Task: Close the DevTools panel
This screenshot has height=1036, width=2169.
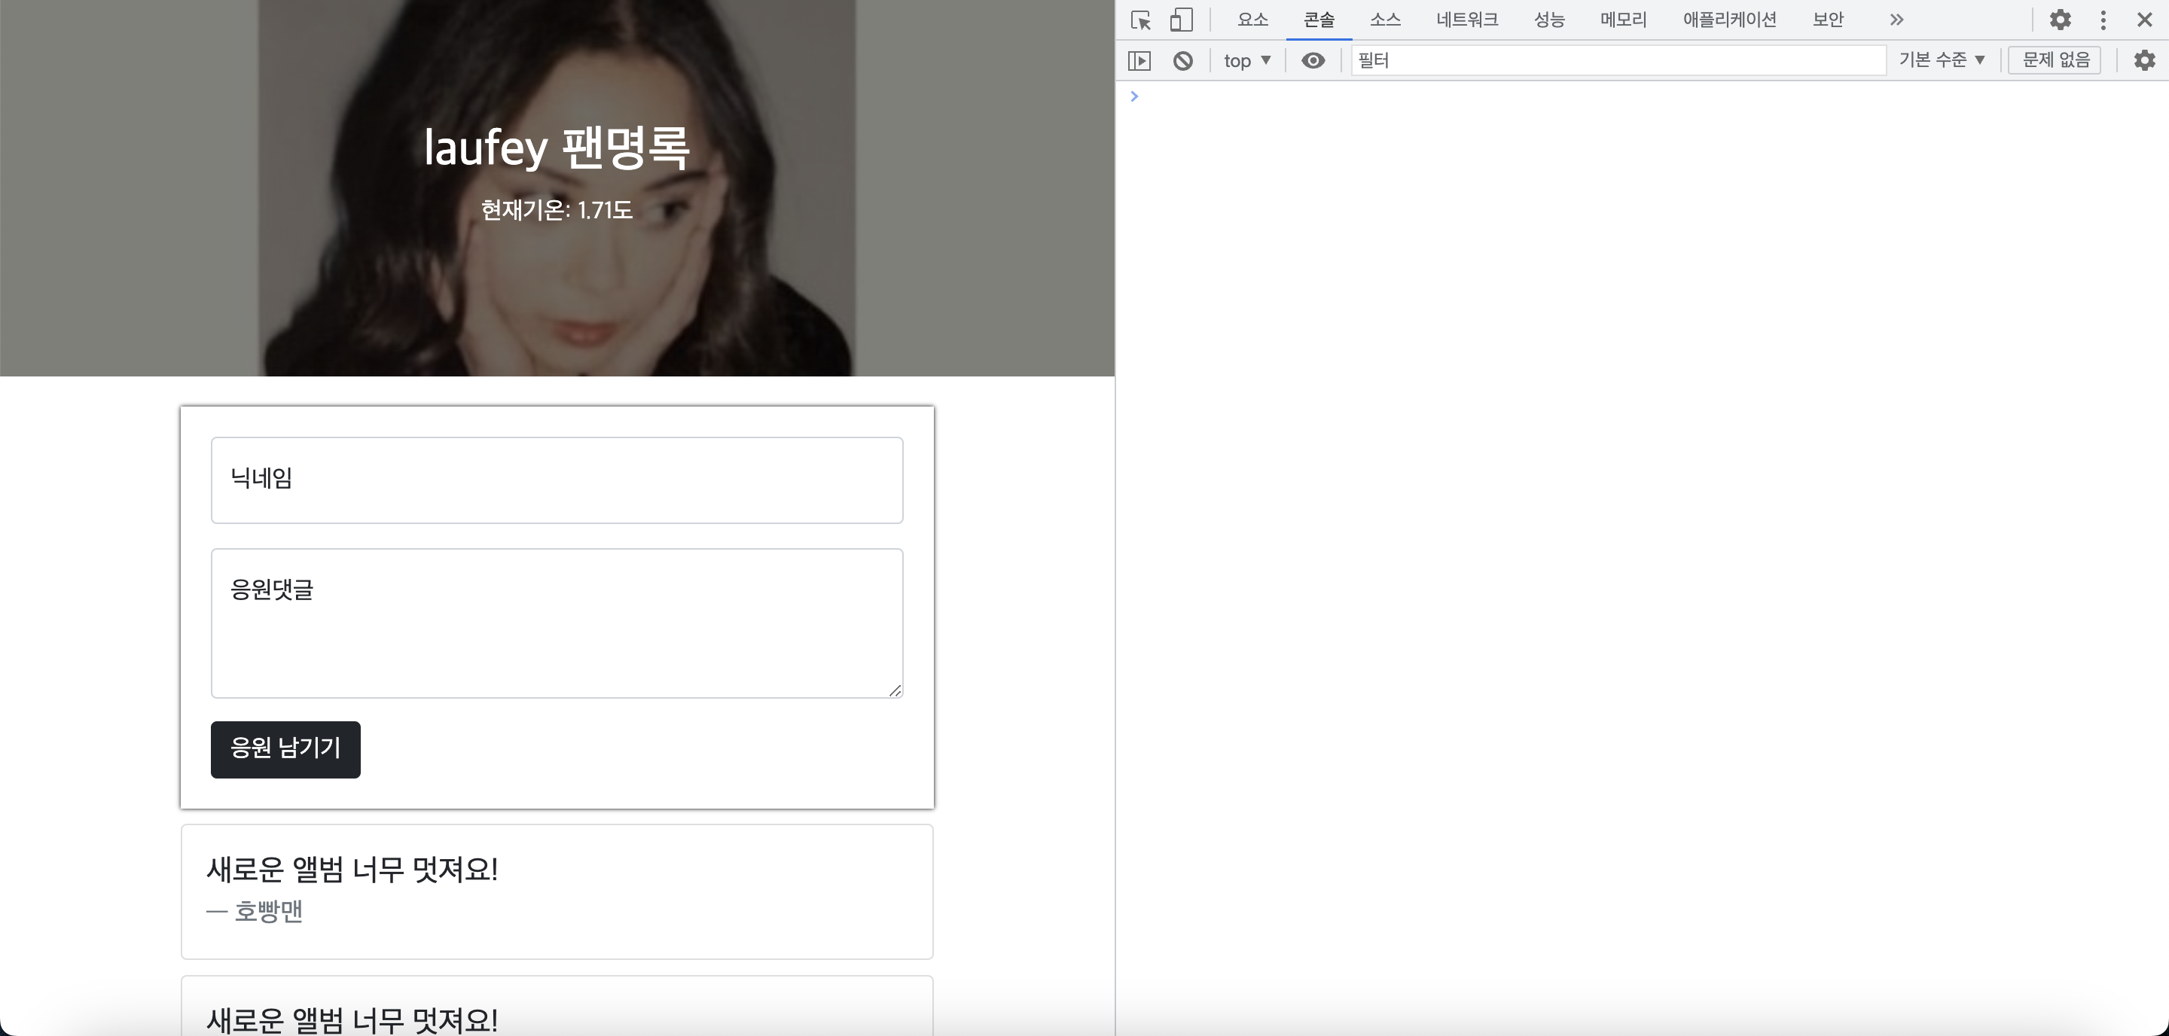Action: point(2143,20)
